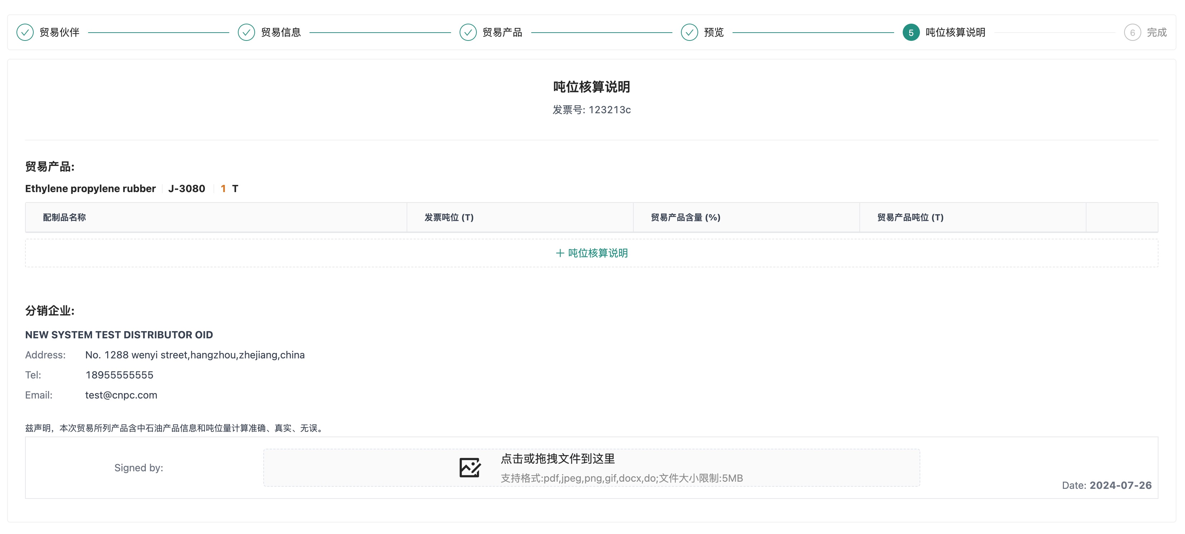This screenshot has height=534, width=1185.
Task: Go to the 贸易产品 step label
Action: (502, 32)
